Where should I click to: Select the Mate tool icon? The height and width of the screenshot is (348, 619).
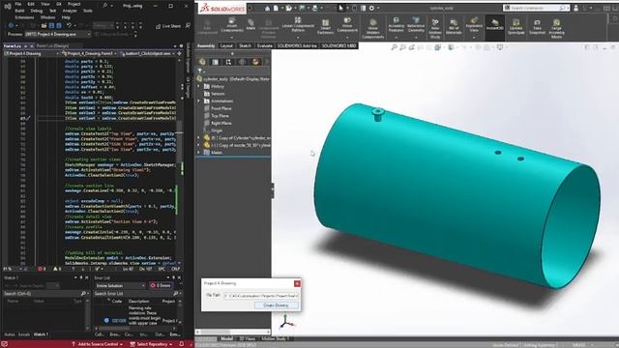[x=251, y=24]
